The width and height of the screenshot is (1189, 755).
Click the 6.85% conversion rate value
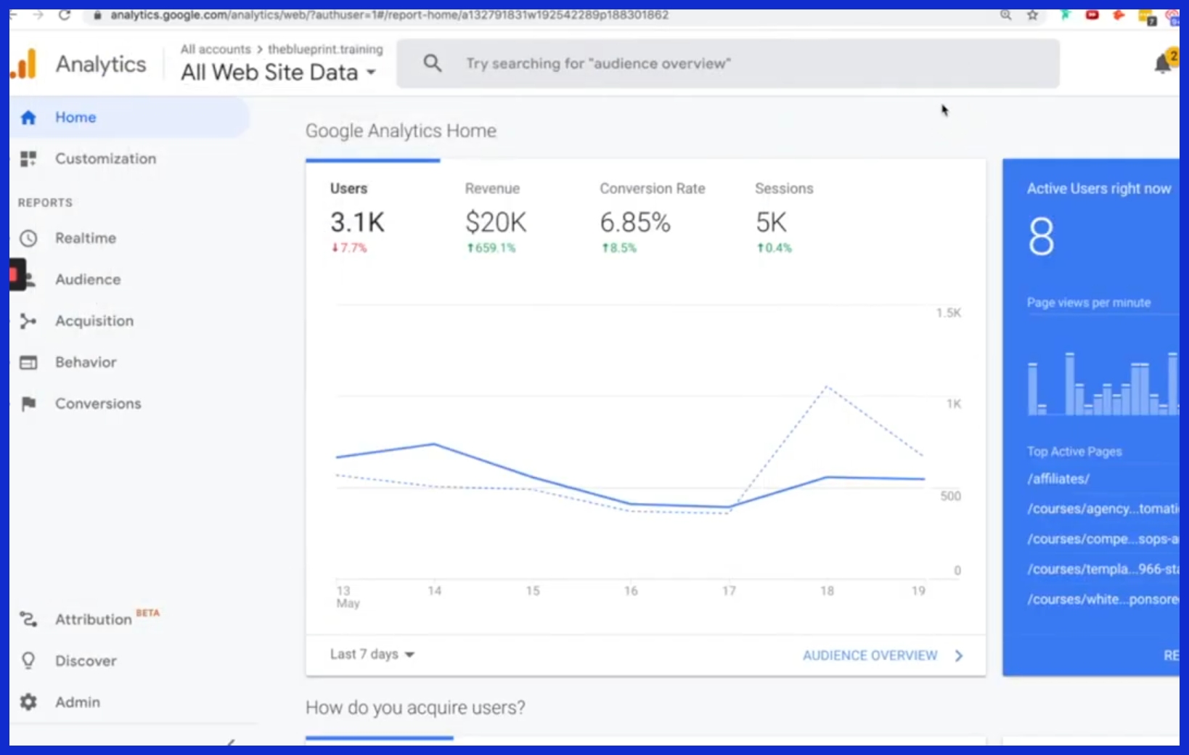click(x=635, y=222)
